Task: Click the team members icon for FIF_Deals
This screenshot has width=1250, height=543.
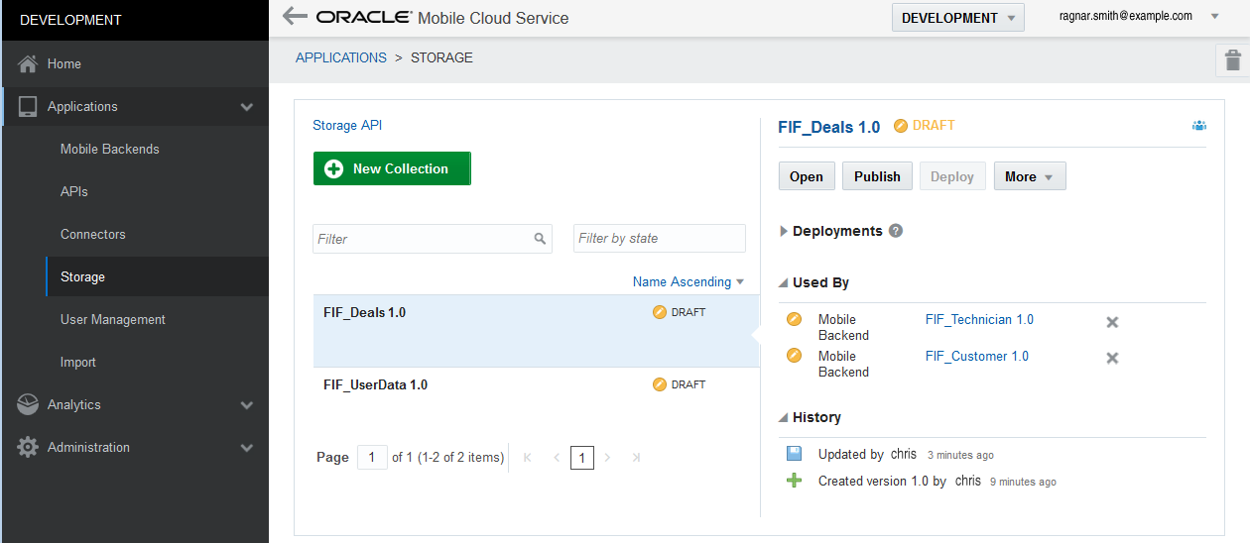Action: click(x=1199, y=126)
